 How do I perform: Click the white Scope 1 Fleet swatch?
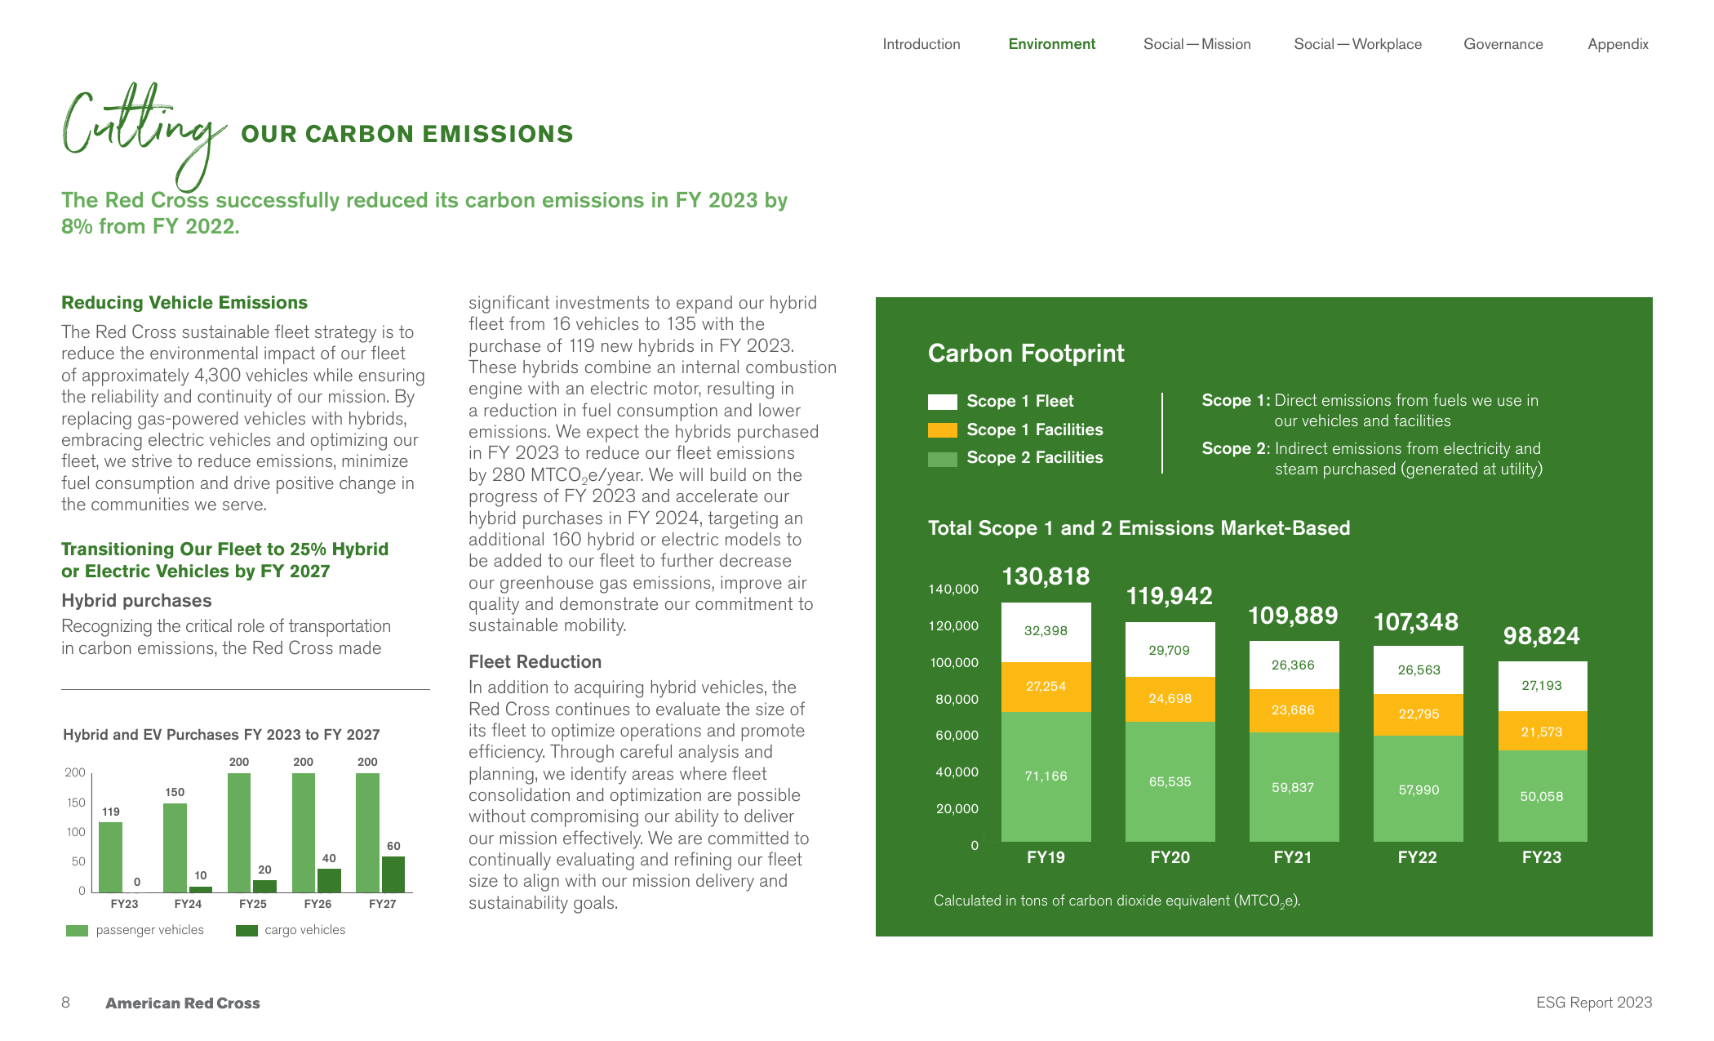[942, 402]
